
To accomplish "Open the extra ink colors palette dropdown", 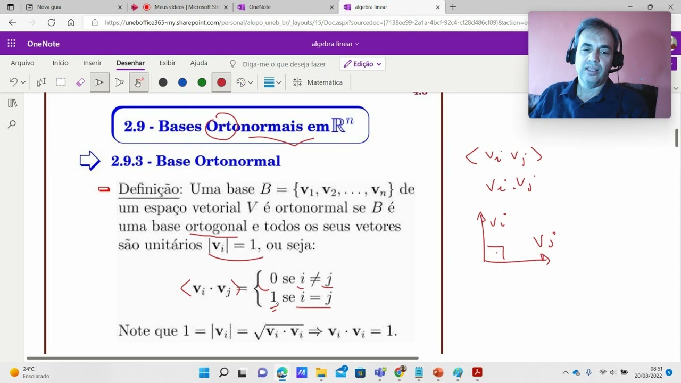I will (x=244, y=82).
